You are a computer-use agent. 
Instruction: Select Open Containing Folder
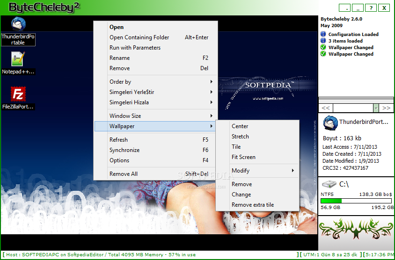click(155, 37)
